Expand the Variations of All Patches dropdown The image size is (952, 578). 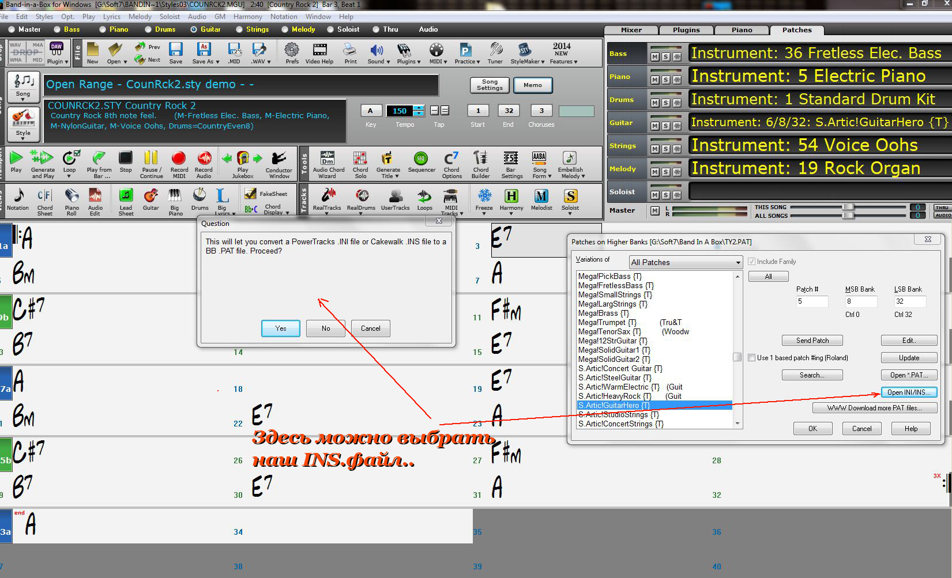(737, 263)
